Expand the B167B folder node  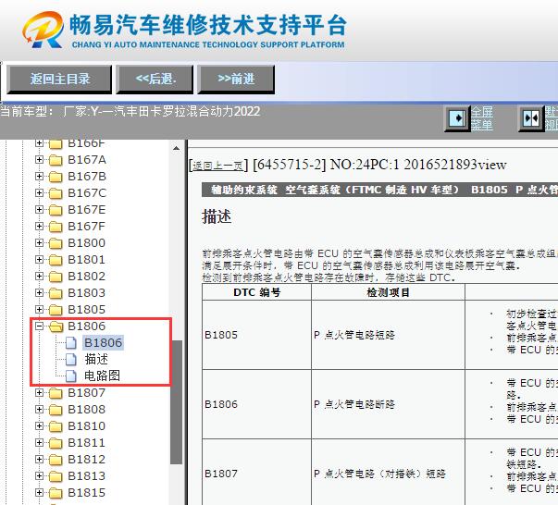(x=40, y=177)
